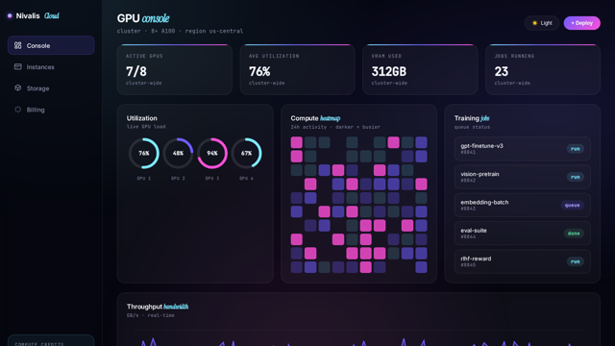Click the Jobs Running 23 card
Image resolution: width=615 pixels, height=346 pixels.
tap(543, 69)
